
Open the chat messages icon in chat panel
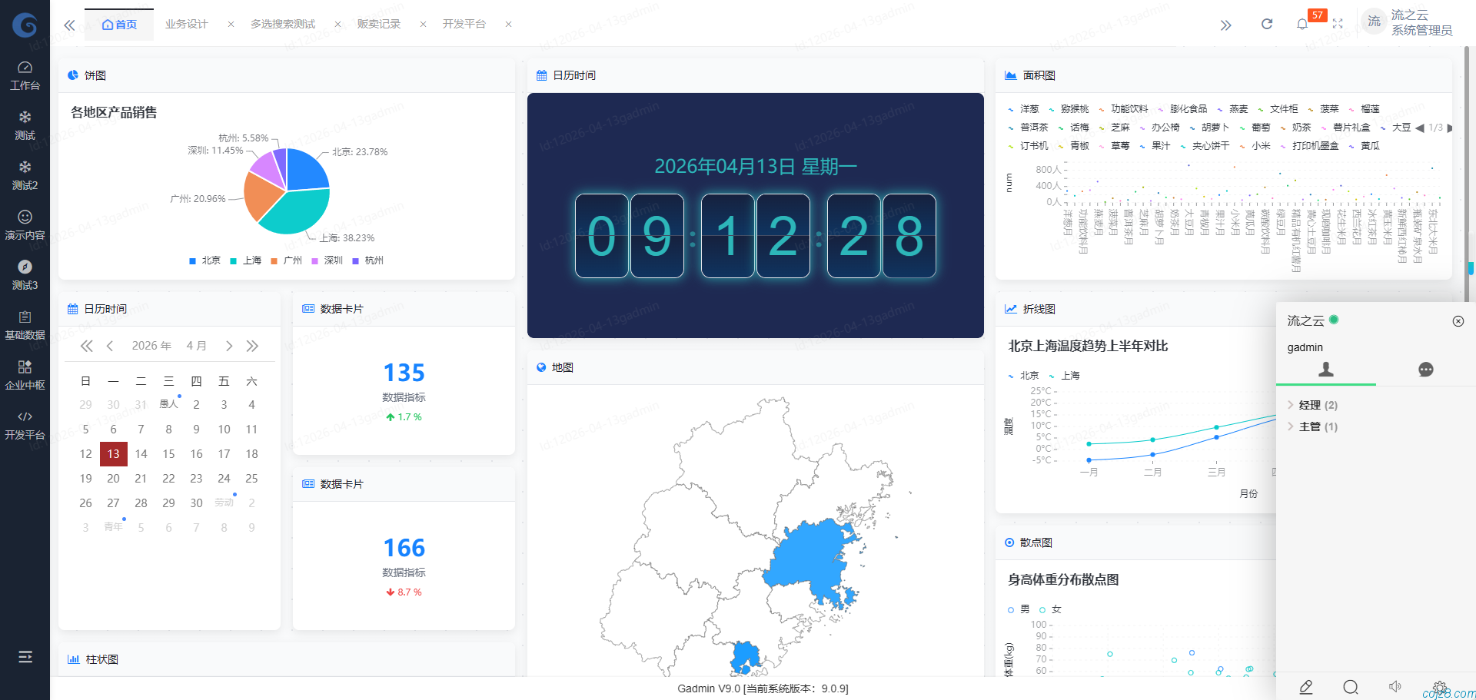pyautogui.click(x=1425, y=370)
